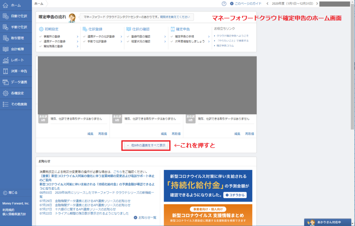Click the question mark help icon
Screen dimensions: 355x226
point(224,3)
